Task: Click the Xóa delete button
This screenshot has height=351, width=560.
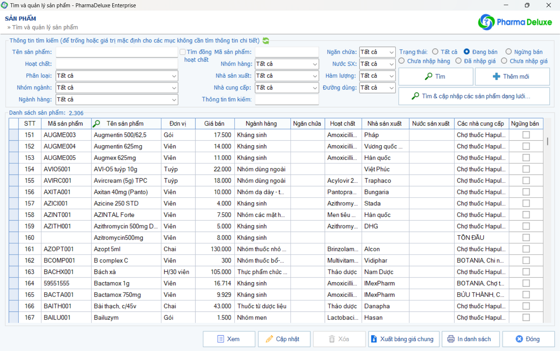Action: [339, 339]
